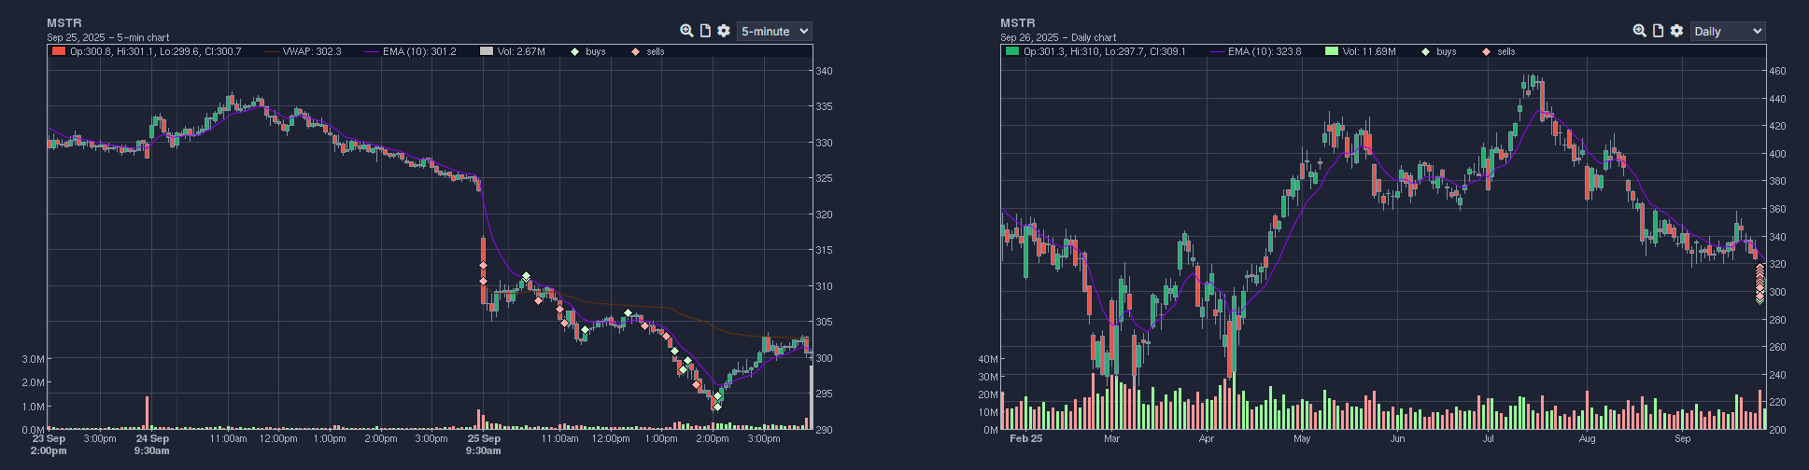Click Op:301.3, Hi:310 OHLC readout
Screen dimensions: 1809x470
tap(1105, 51)
